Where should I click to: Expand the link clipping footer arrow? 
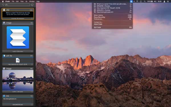tap(32, 104)
